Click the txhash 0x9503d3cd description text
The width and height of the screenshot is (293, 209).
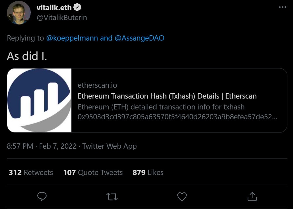pyautogui.click(x=178, y=117)
